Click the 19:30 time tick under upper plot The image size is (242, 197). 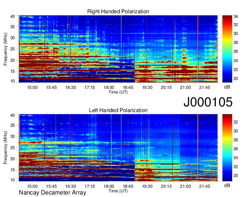tap(147, 87)
